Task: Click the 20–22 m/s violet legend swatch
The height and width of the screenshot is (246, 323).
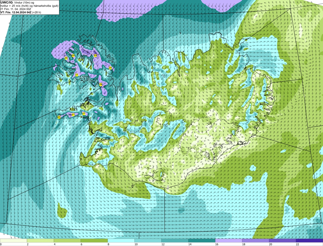Action: point(282,241)
